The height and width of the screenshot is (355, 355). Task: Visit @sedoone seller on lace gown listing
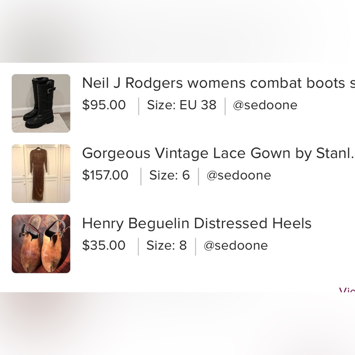click(239, 175)
